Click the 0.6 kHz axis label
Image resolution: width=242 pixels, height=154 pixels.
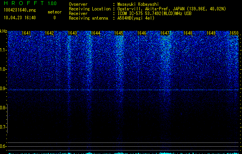click(3, 146)
